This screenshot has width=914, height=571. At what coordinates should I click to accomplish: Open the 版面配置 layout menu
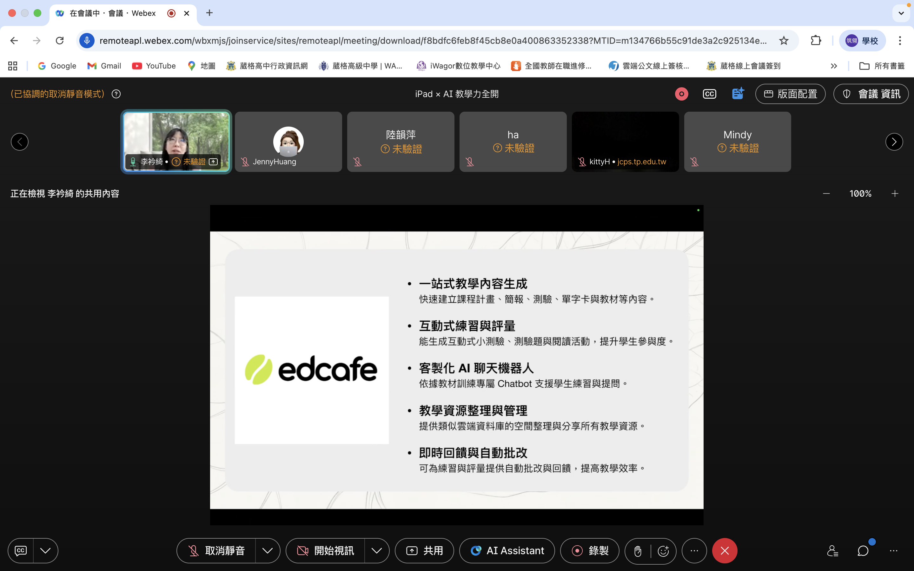coord(790,94)
